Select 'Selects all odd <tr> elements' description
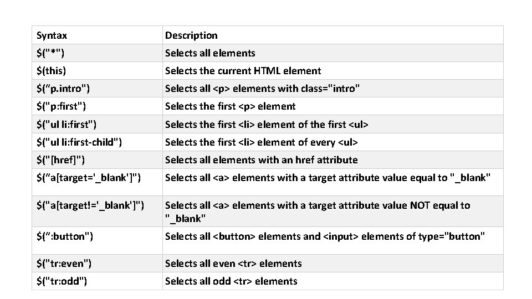The image size is (532, 299). 231,281
